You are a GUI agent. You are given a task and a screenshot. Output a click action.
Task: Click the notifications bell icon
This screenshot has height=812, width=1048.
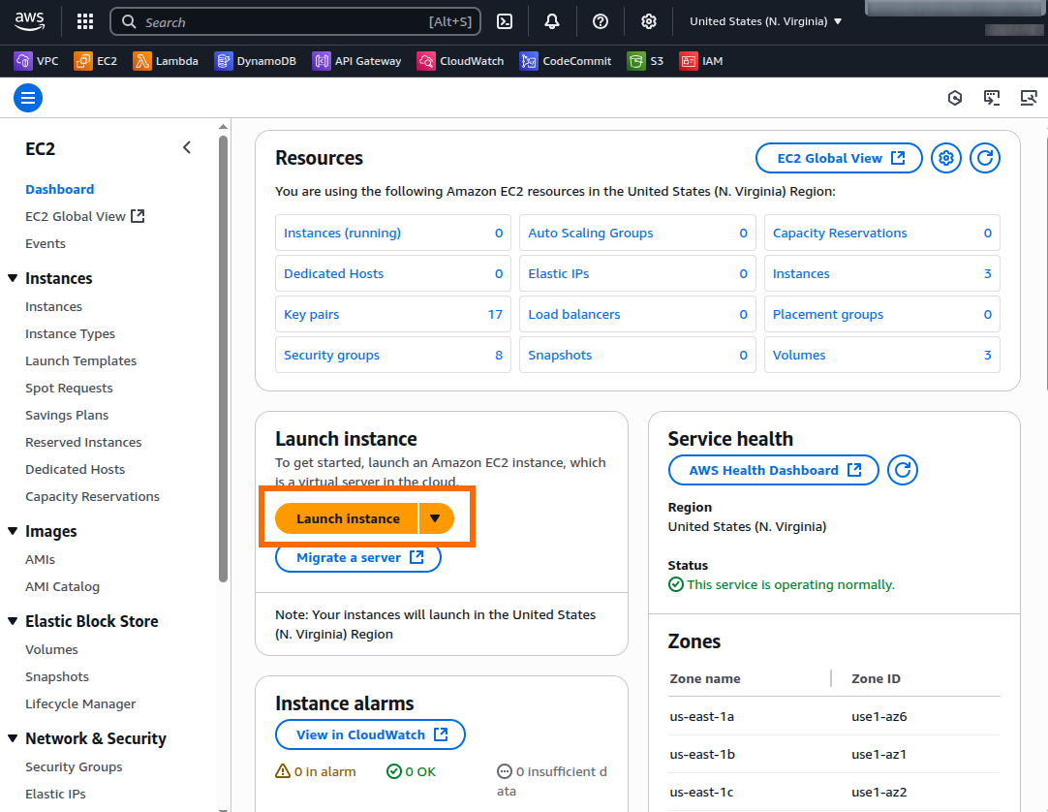coord(551,20)
